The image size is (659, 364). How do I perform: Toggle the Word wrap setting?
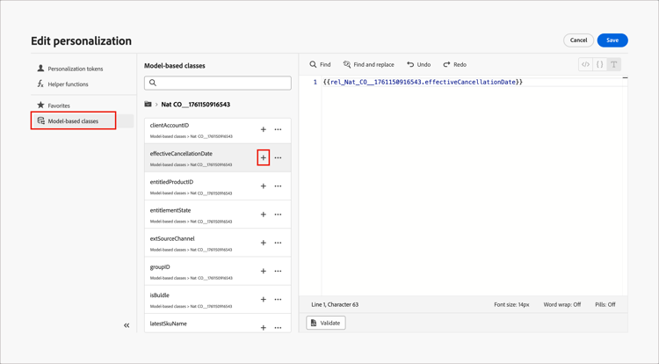pos(561,305)
